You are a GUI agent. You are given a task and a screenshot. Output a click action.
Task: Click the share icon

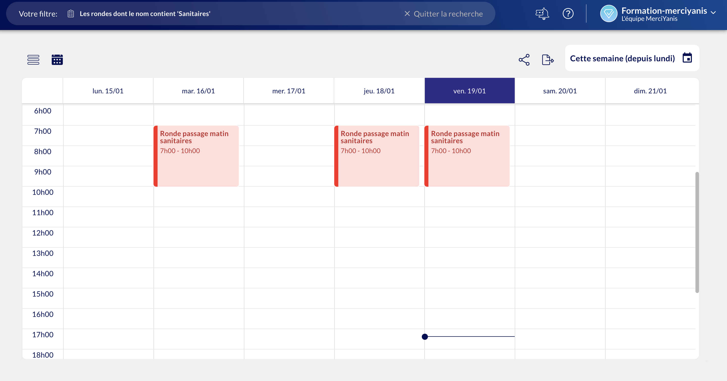click(x=524, y=60)
